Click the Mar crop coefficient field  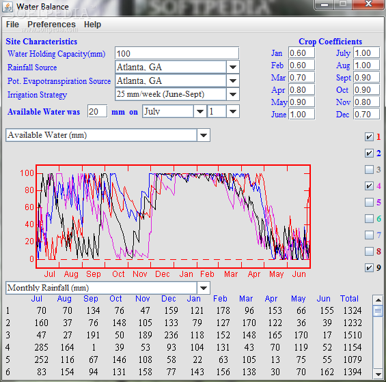point(301,78)
